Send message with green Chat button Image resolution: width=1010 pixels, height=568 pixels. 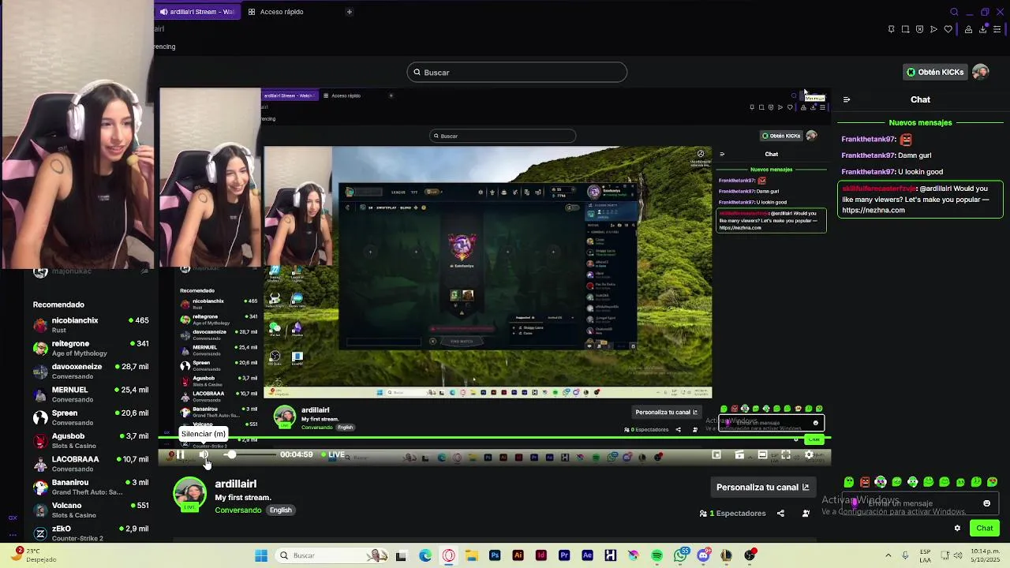(985, 529)
